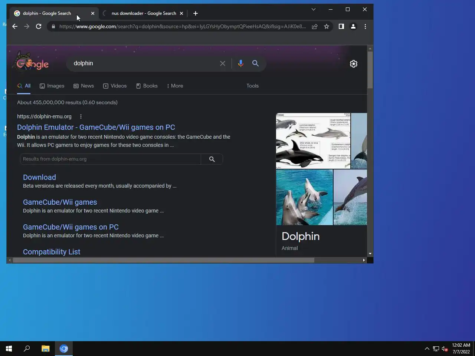Open the GameCube/Wii games sitelink

60,202
